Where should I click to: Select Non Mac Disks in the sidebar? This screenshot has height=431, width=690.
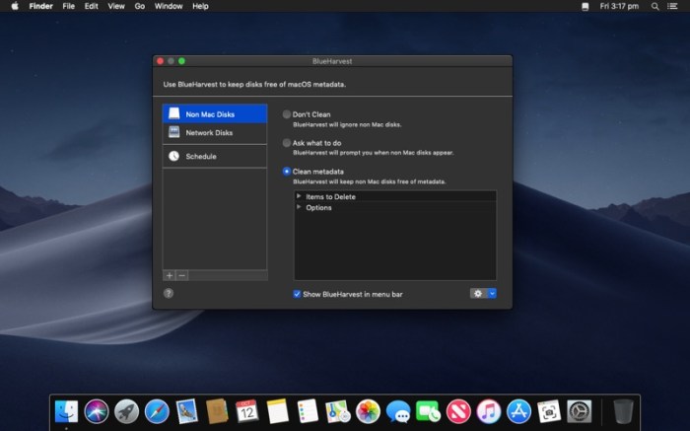[214, 114]
